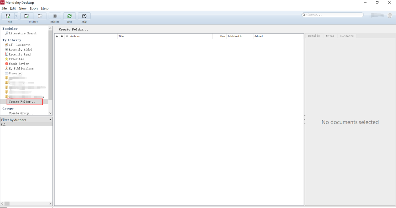Select Literature Search in sidebar
396x208 pixels.
pyautogui.click(x=23, y=33)
